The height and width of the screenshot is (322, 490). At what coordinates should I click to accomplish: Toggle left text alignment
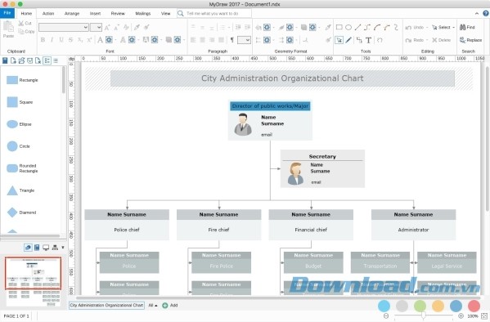193,40
